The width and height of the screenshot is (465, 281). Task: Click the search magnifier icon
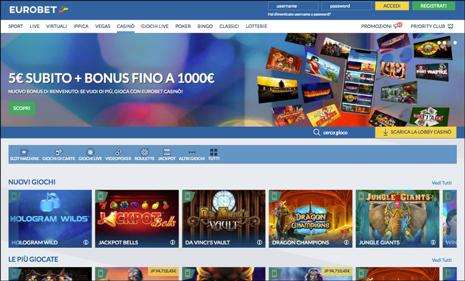317,132
